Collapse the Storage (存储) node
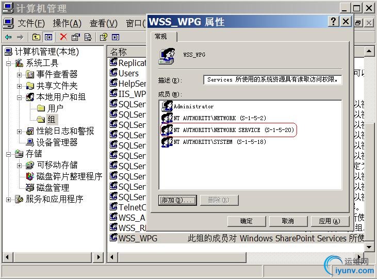Image resolution: width=377 pixels, height=279 pixels. (x=9, y=154)
